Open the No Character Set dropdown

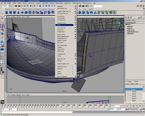pyautogui.click(x=133, y=109)
